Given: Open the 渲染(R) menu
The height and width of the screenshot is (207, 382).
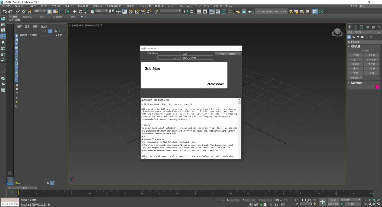Looking at the screenshot, I should click(x=131, y=6).
